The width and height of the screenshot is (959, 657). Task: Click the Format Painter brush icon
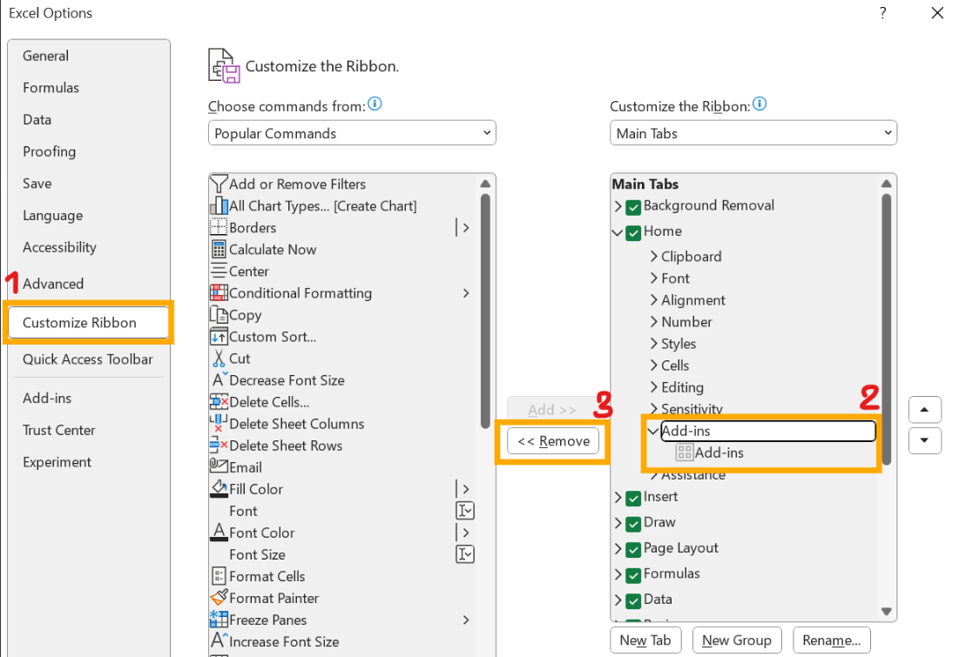(x=219, y=598)
